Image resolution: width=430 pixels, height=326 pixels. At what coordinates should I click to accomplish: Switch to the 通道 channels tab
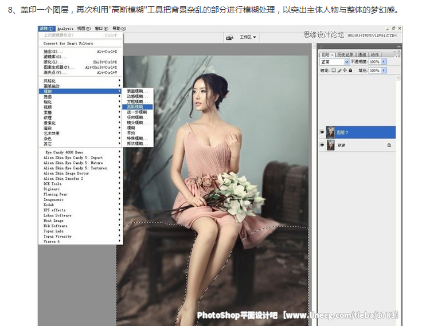(362, 55)
